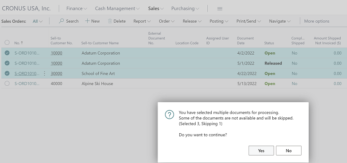Click the Assigned User ID column header
The width and height of the screenshot is (347, 163).
click(x=218, y=41)
